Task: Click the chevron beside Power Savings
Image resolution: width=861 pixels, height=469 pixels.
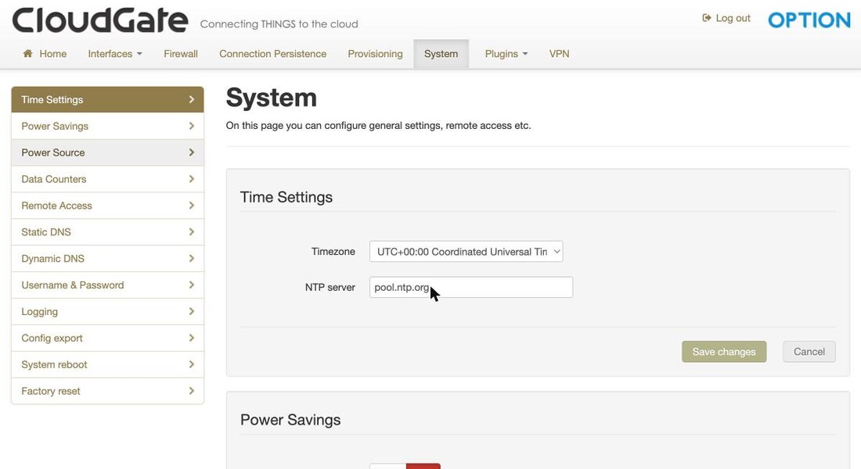Action: point(191,126)
